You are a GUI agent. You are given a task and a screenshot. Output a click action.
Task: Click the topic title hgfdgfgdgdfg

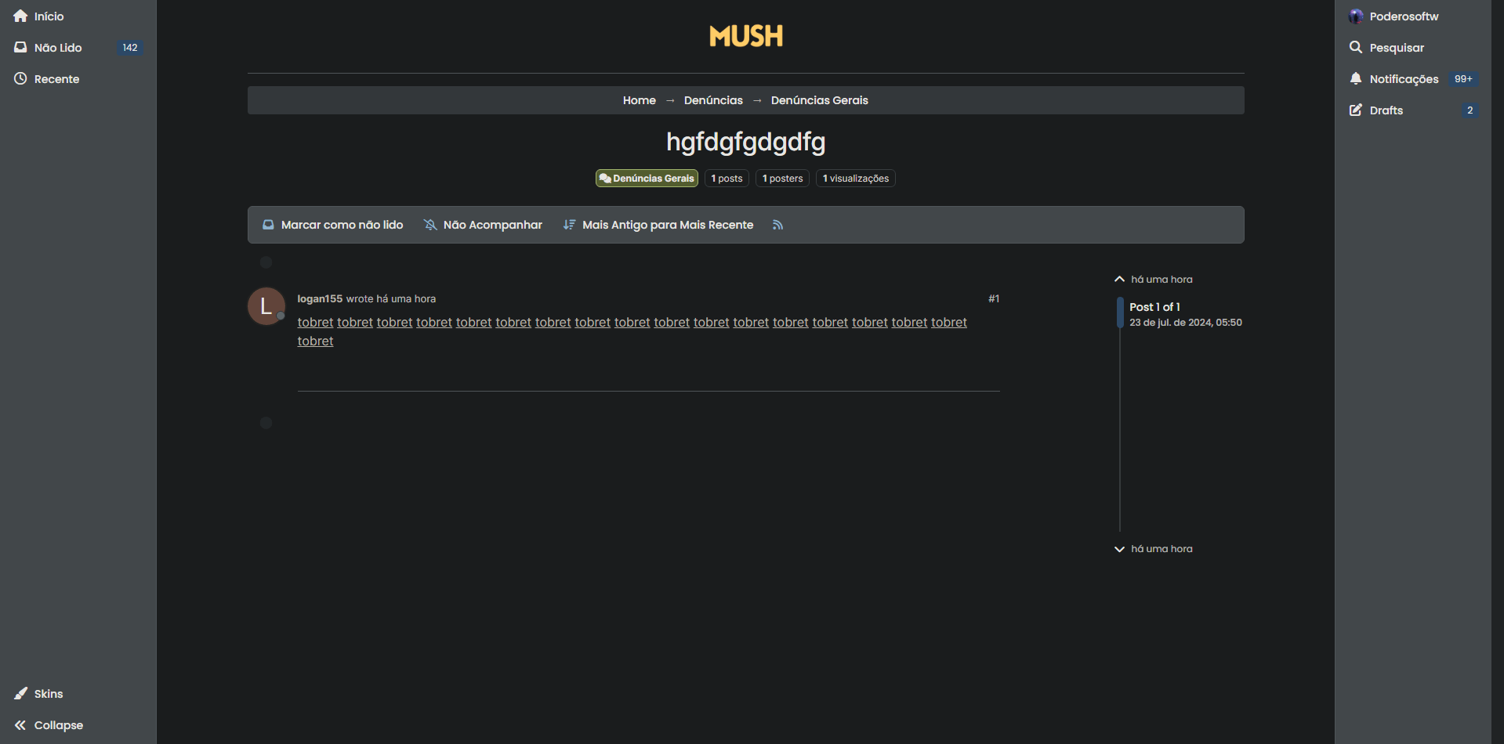pyautogui.click(x=746, y=142)
